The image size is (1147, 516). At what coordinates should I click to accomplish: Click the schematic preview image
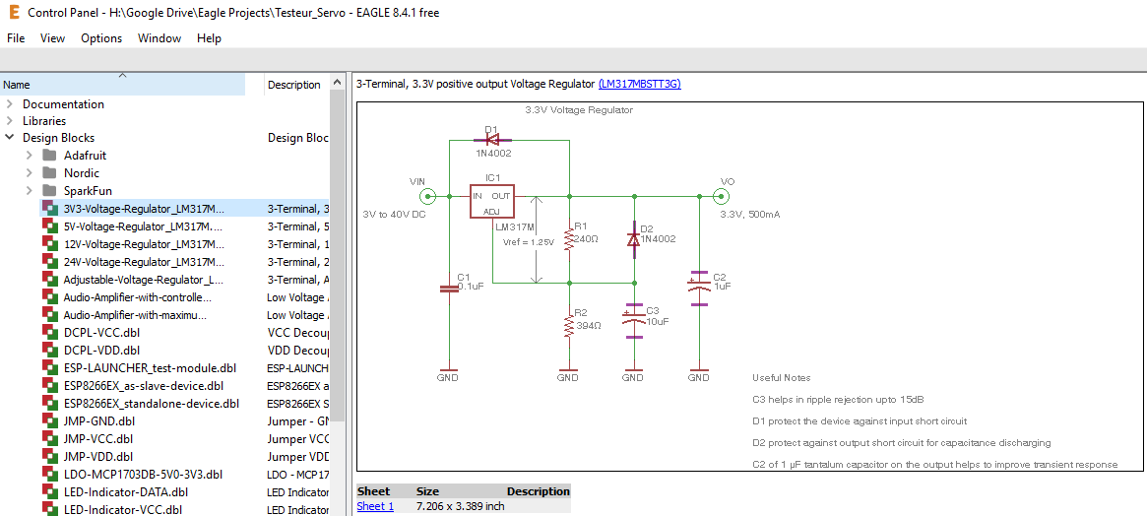[749, 287]
